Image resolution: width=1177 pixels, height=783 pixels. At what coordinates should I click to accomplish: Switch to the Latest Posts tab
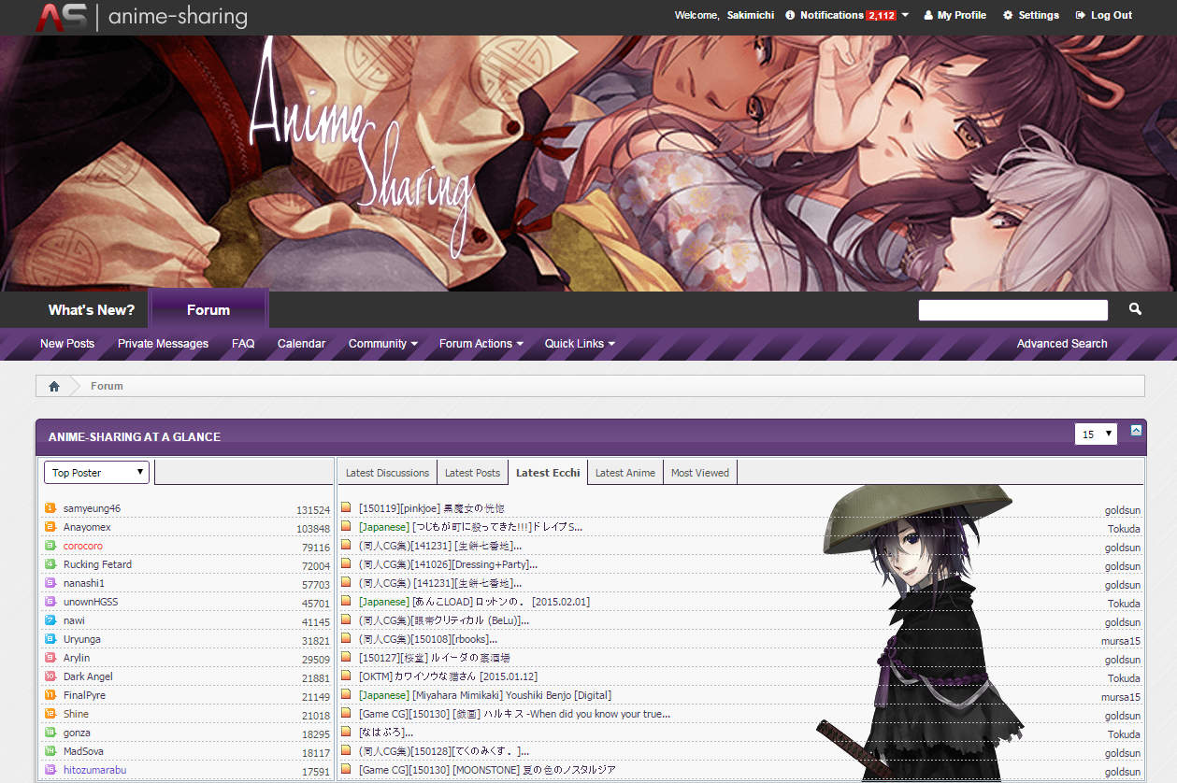click(472, 473)
